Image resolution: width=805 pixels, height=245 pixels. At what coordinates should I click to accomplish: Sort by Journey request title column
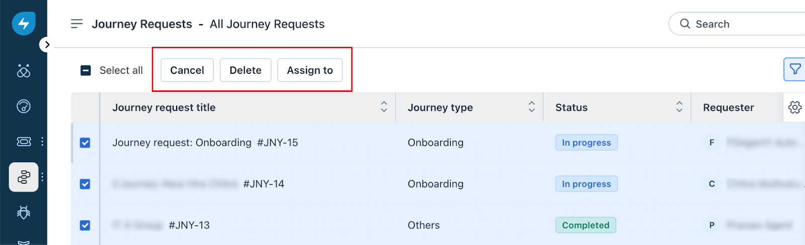coord(384,107)
